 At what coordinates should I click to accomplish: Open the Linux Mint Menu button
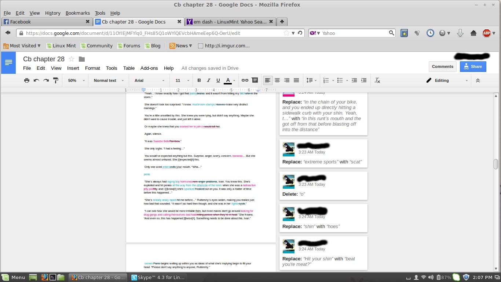tap(14, 277)
